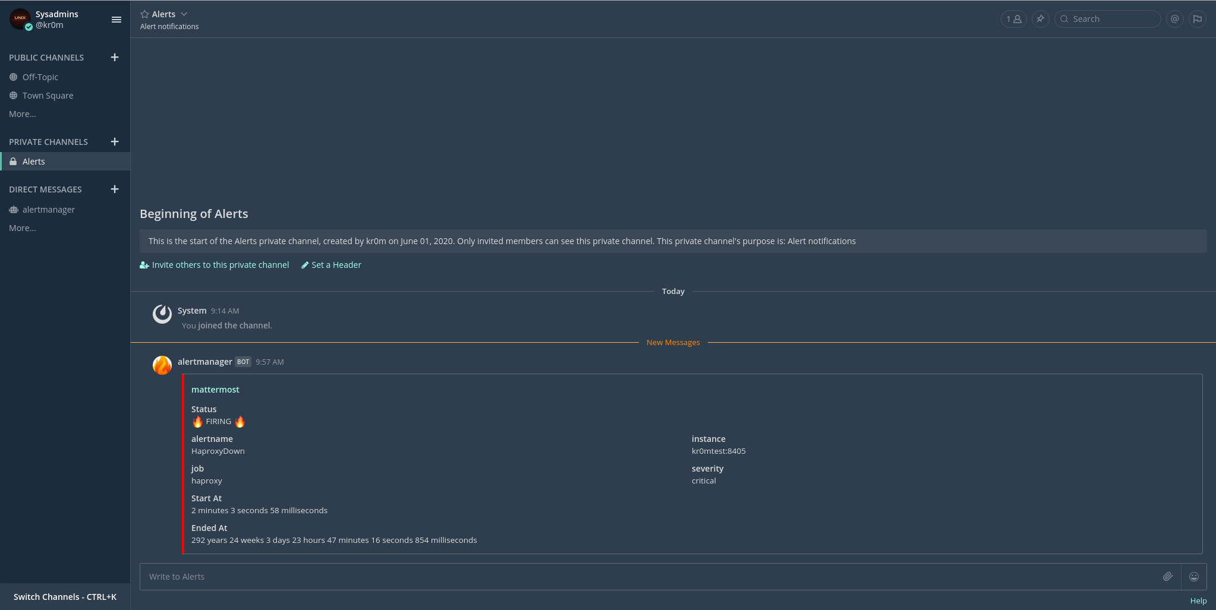Screen dimensions: 1216x610
Task: Open the emoji picker
Action: coord(1193,577)
